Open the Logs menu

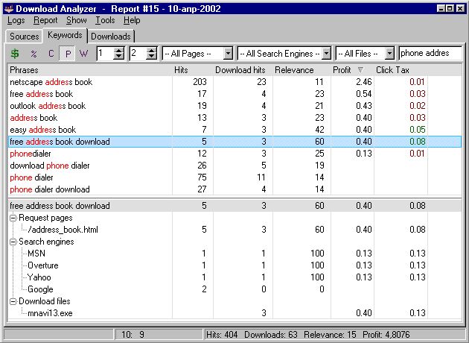[16, 20]
